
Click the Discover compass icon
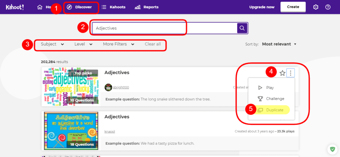(x=69, y=7)
